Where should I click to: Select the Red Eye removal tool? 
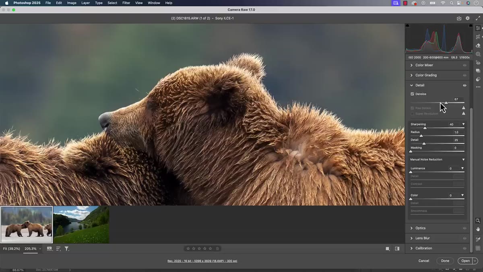(x=478, y=63)
